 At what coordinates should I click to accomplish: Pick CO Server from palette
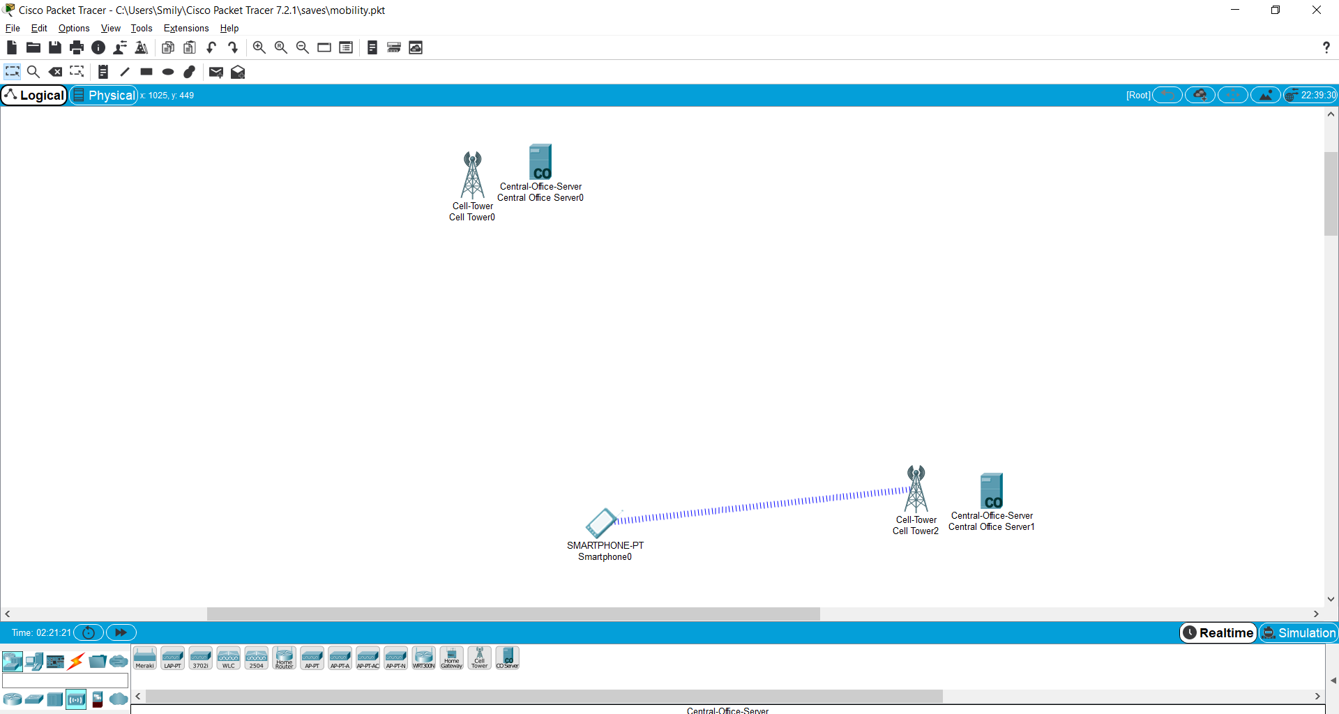click(507, 658)
